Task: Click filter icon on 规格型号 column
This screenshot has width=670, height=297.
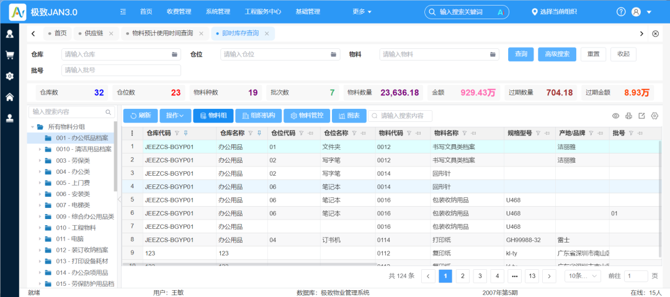Action: pyautogui.click(x=538, y=133)
